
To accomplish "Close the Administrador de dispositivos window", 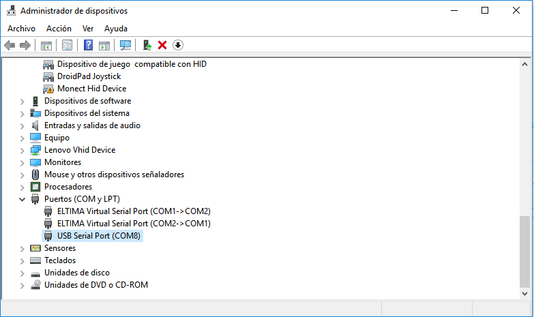I will click(516, 10).
